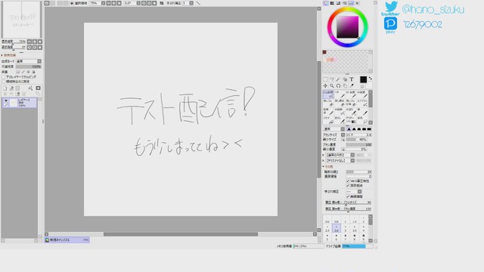Screen dimensions: 484x272
Task: Select the Text tool in tool panel
Action: 351,79
